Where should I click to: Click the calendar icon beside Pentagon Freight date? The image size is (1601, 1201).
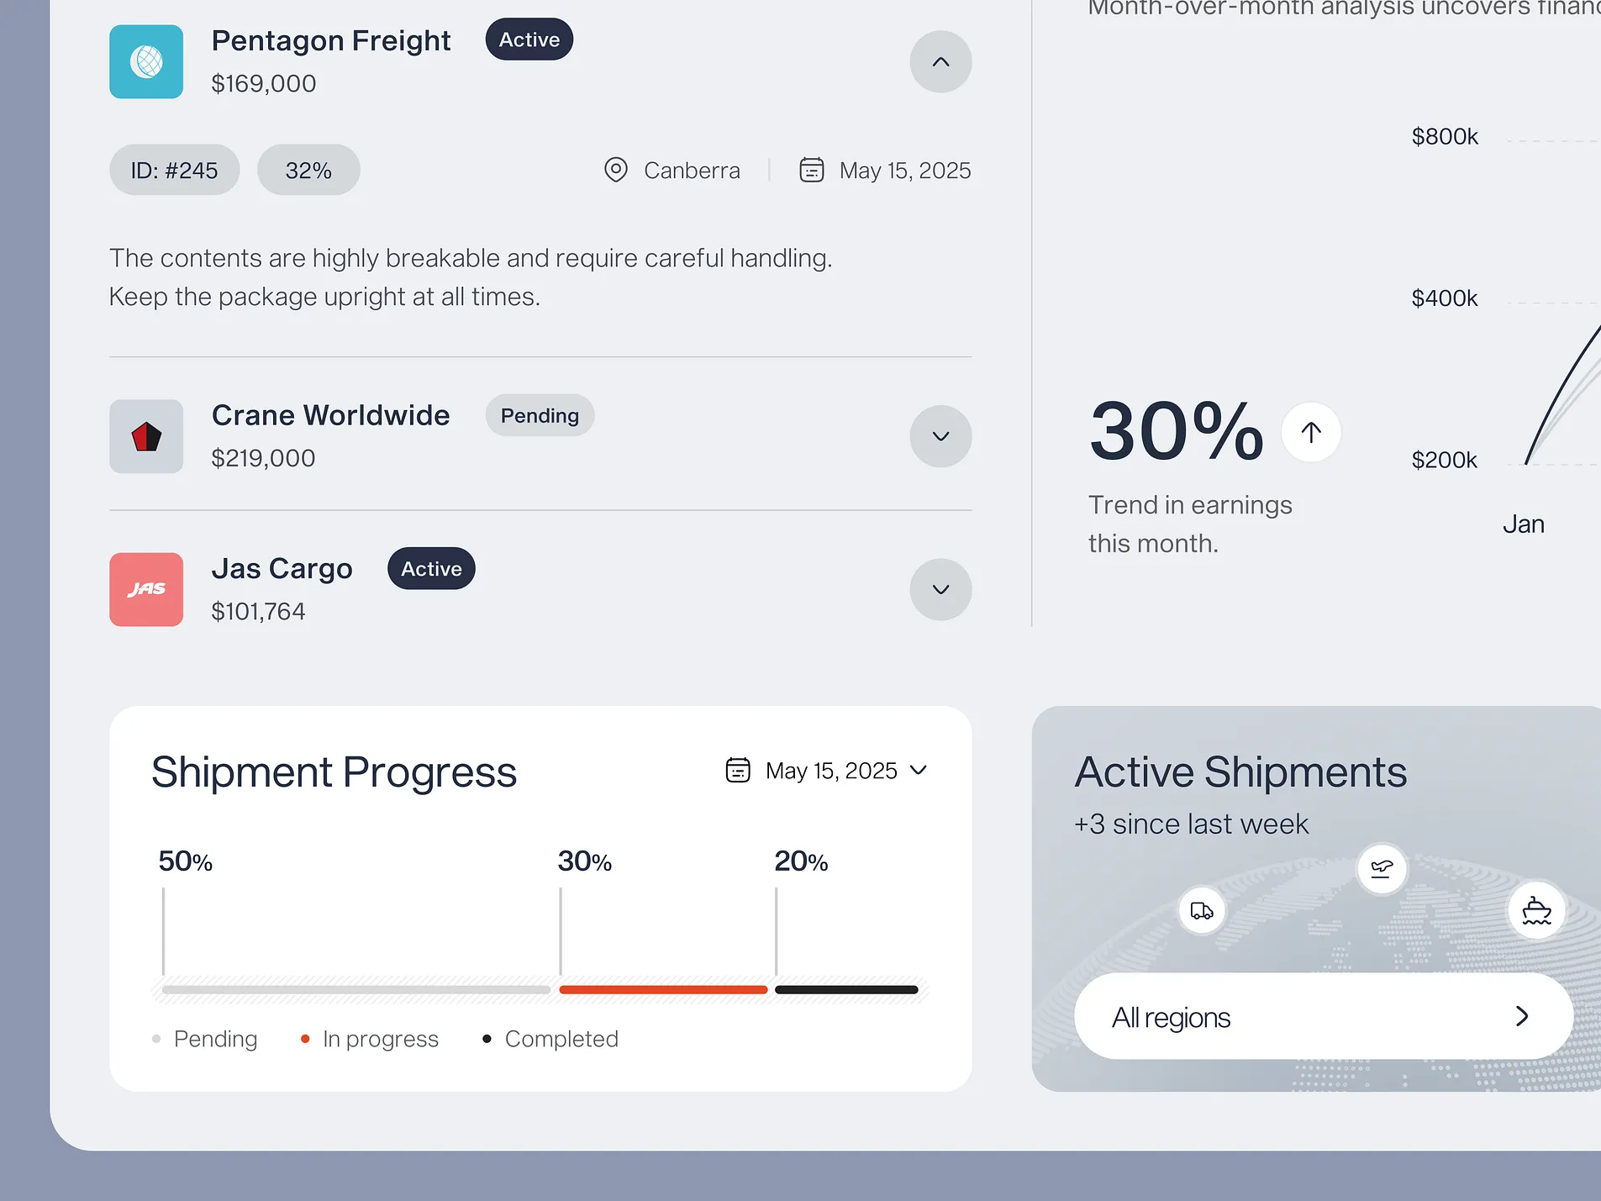(x=811, y=170)
